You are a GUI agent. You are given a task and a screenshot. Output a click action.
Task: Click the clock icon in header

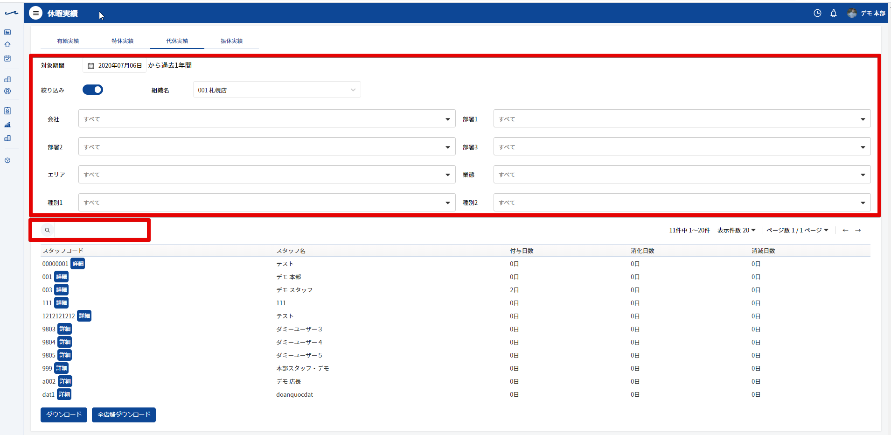point(817,13)
